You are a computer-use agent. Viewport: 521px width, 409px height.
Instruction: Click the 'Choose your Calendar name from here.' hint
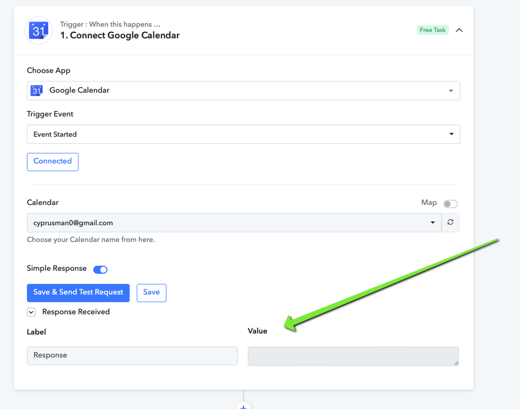coord(91,239)
